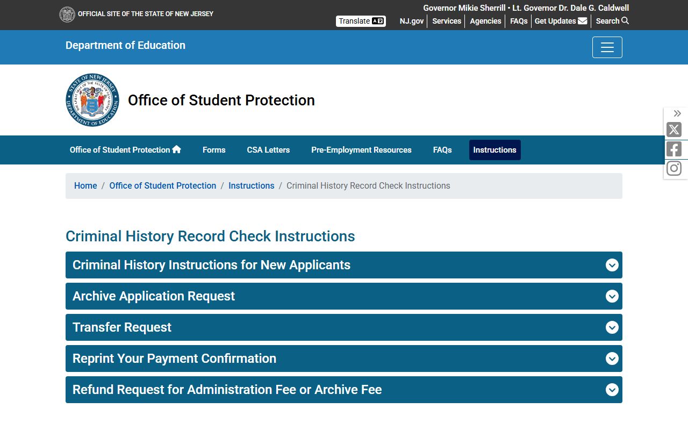Open Search with magnifier icon
This screenshot has width=688, height=430.
(612, 21)
